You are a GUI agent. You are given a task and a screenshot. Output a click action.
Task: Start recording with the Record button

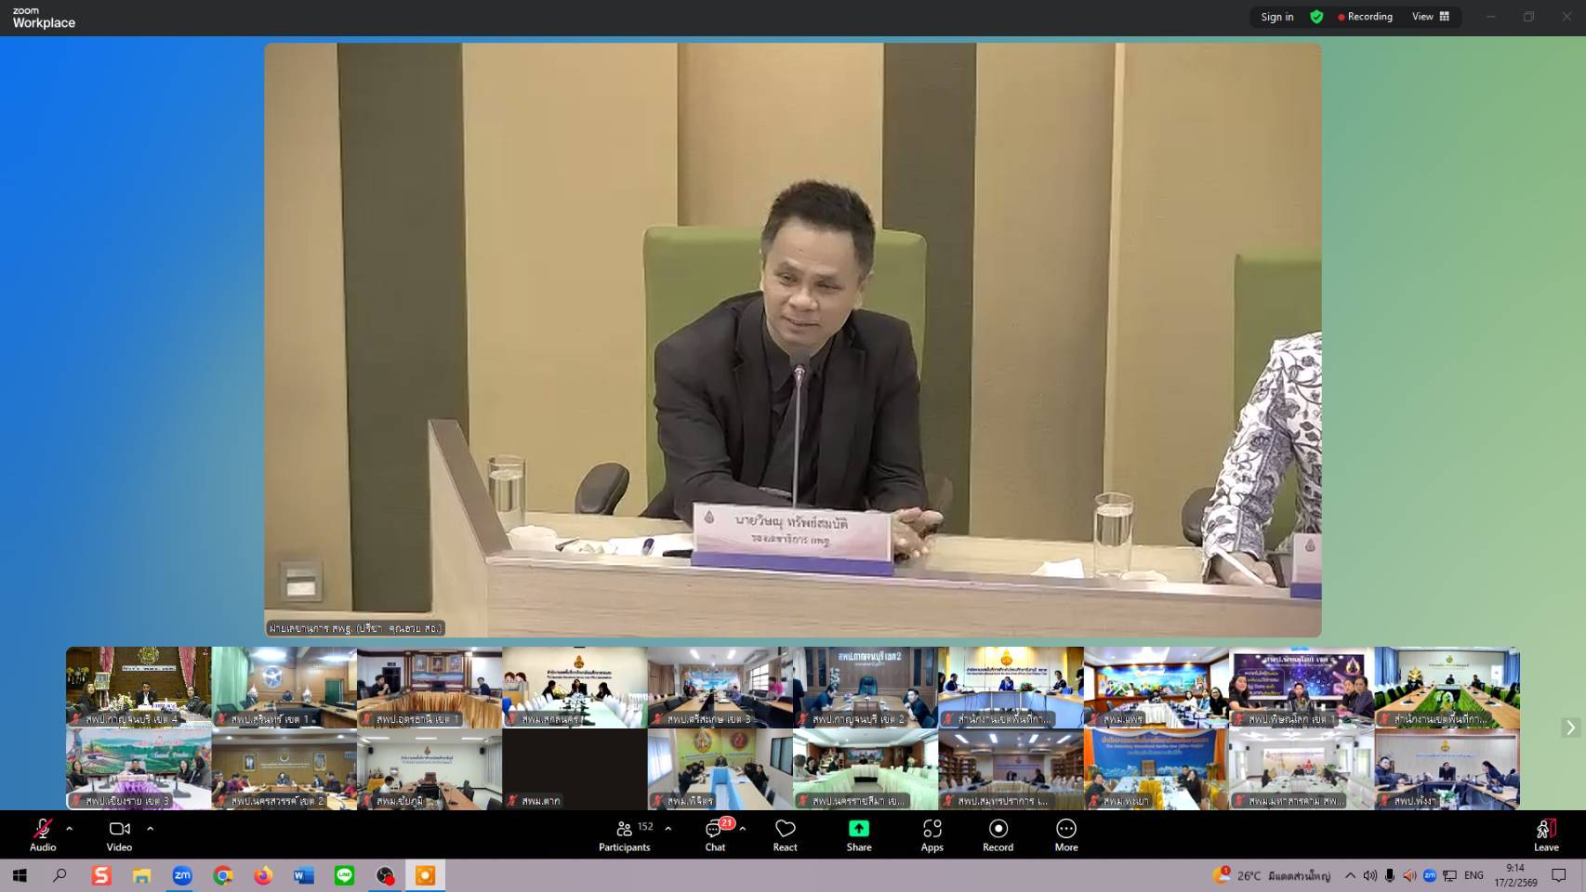(x=998, y=833)
